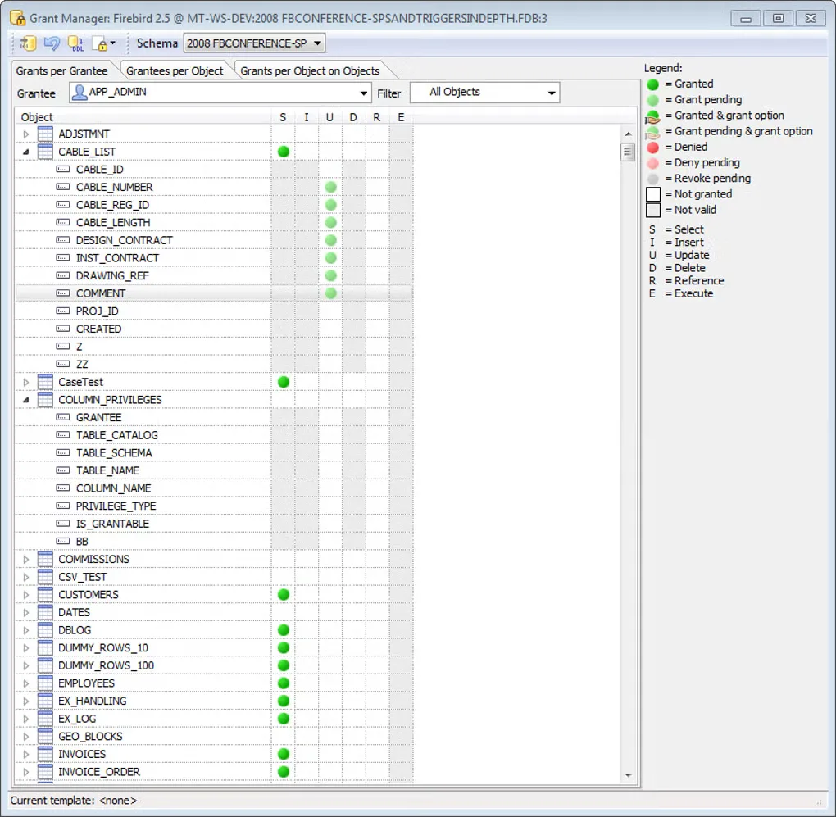The width and height of the screenshot is (836, 817).
Task: Select the DESIGN_CONTRACT column row
Action: coord(215,240)
